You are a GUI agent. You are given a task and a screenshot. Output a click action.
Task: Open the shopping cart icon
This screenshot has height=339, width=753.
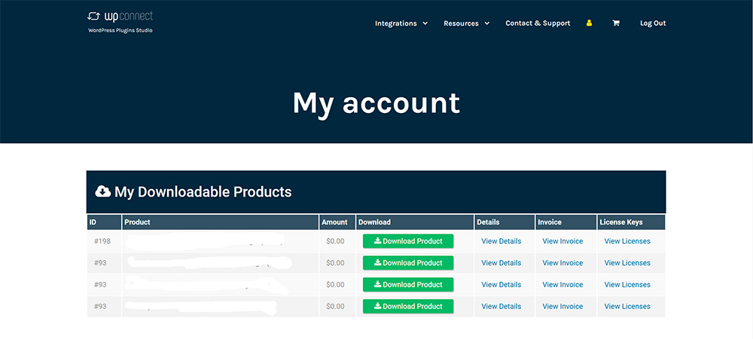pyautogui.click(x=616, y=23)
